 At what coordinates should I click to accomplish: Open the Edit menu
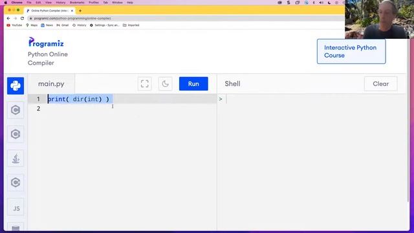[x=38, y=3]
